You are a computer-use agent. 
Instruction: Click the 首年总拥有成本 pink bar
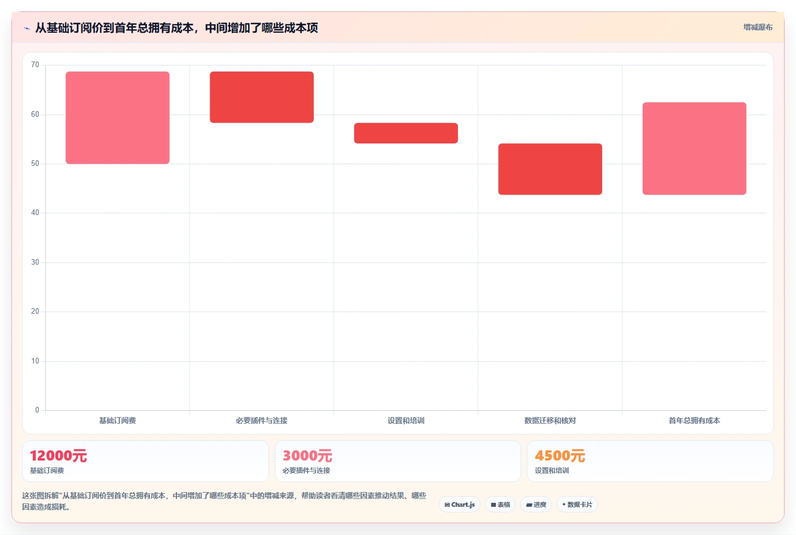(694, 148)
